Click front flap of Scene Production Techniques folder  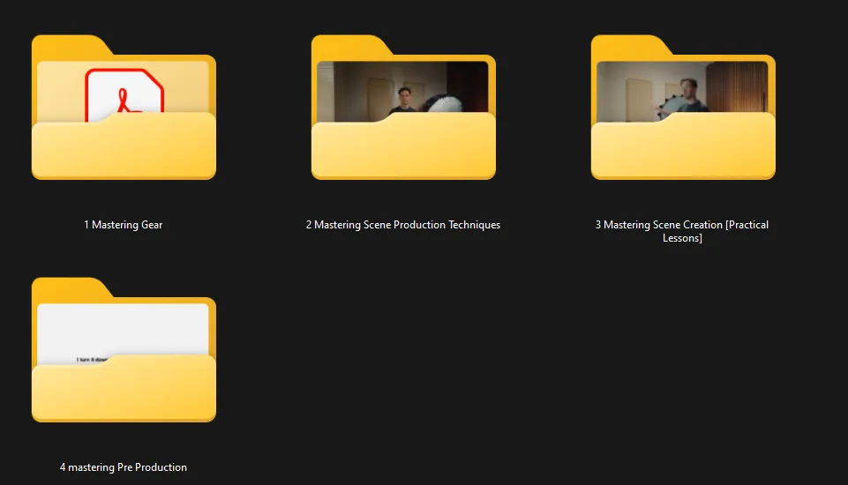coord(403,150)
